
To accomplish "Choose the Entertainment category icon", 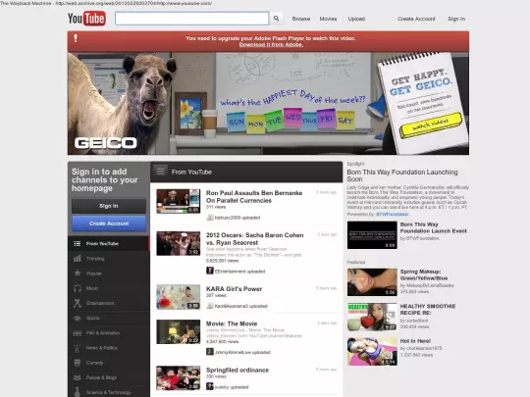I will (x=78, y=303).
